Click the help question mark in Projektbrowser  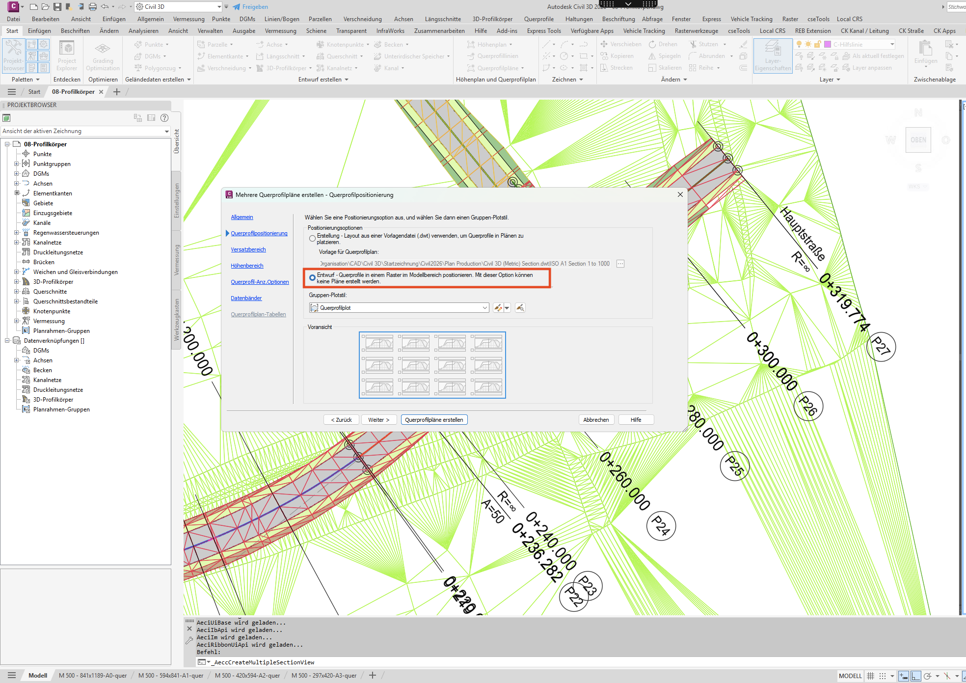pyautogui.click(x=165, y=118)
